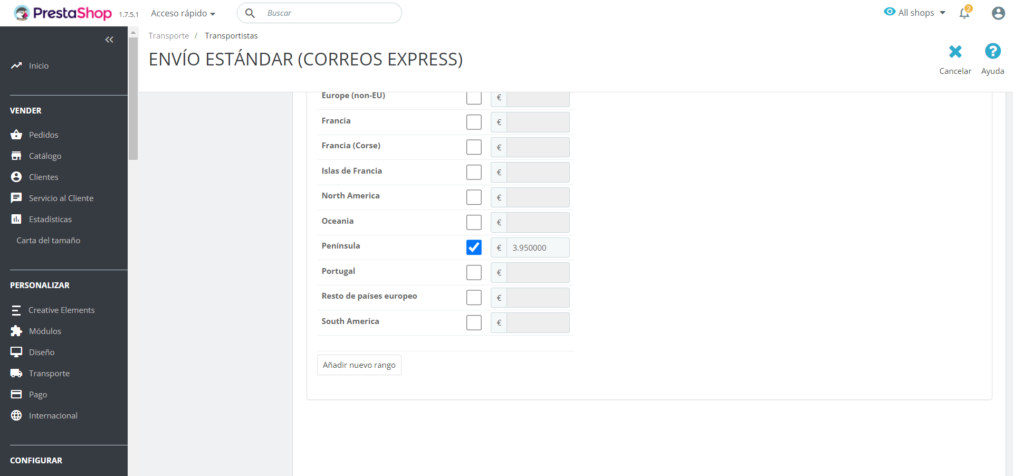Open Internacional menu in sidebar
Screen dimensions: 1013x476
[53, 415]
